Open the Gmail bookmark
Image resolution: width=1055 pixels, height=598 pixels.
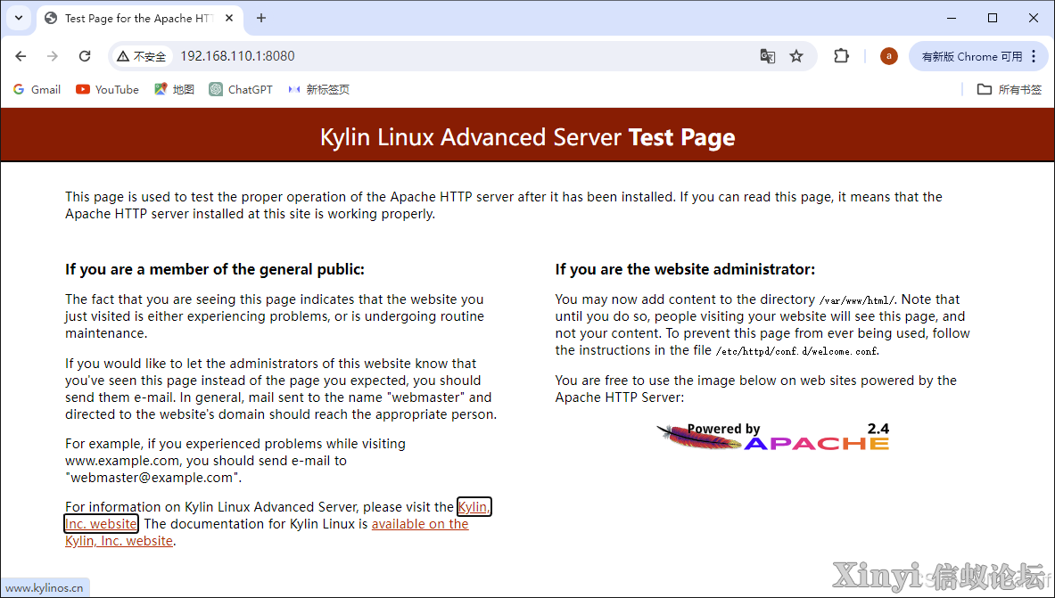point(37,89)
